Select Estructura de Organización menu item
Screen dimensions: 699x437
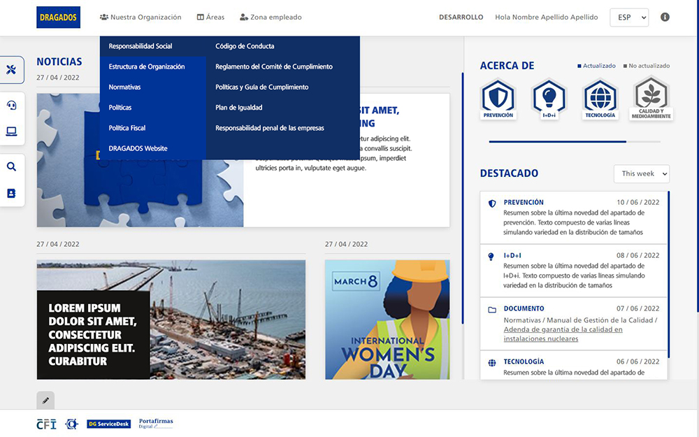click(147, 66)
